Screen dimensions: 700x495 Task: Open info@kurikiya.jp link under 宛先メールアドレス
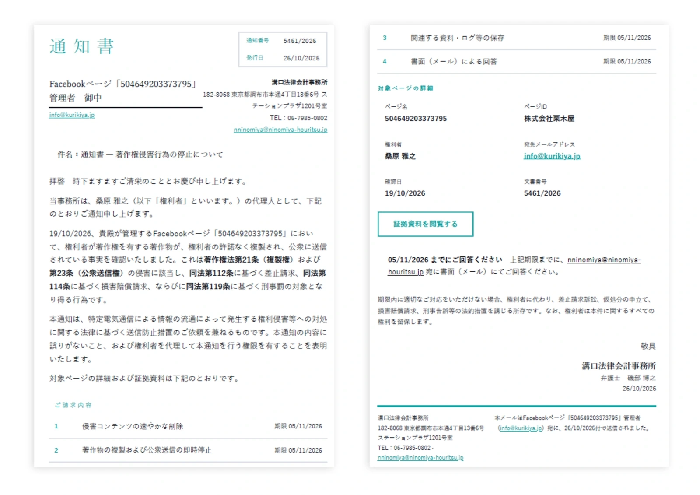pyautogui.click(x=552, y=156)
